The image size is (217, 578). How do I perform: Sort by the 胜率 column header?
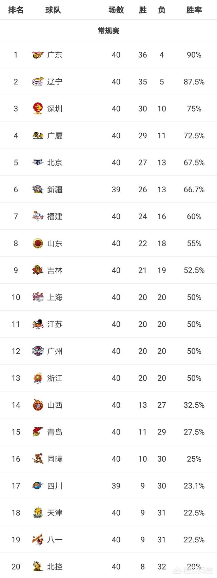(194, 10)
